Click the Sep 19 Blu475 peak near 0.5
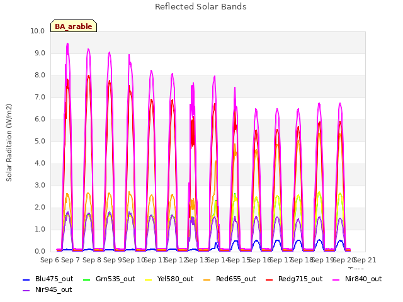 point(319,240)
